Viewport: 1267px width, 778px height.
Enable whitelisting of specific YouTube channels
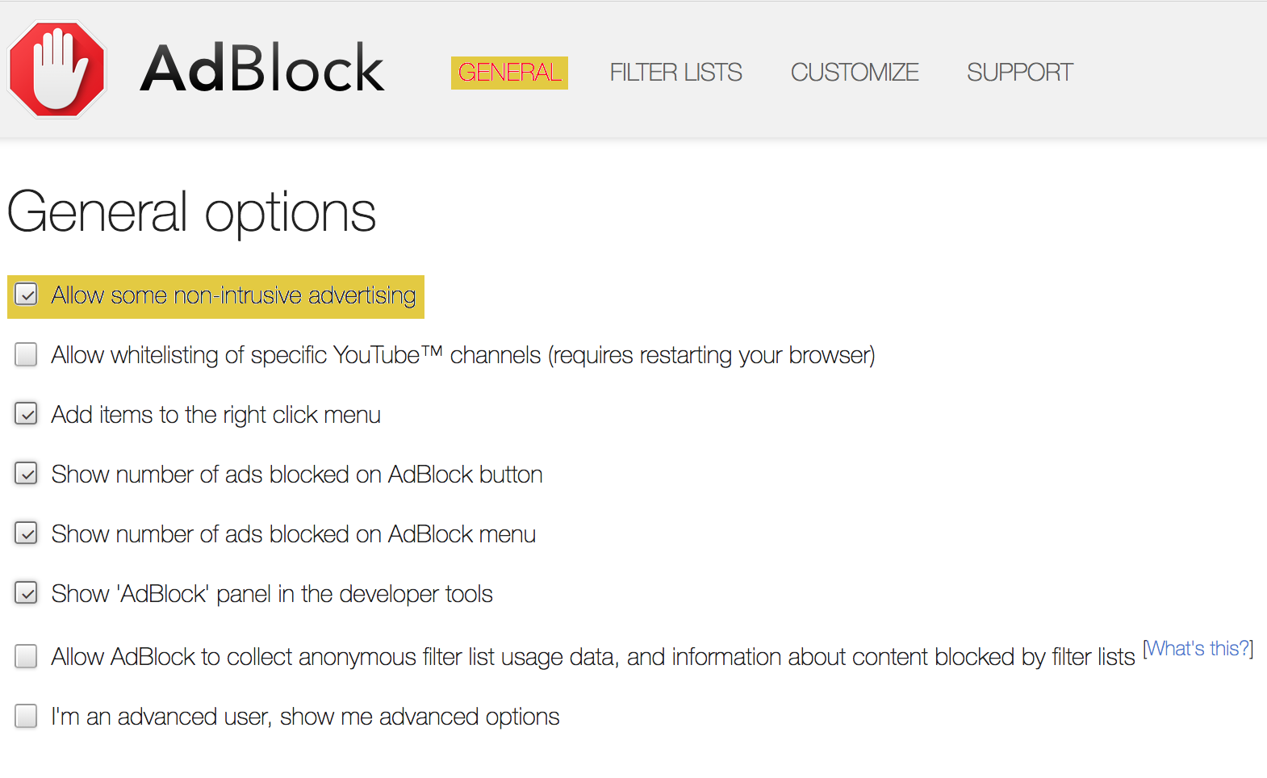click(27, 354)
